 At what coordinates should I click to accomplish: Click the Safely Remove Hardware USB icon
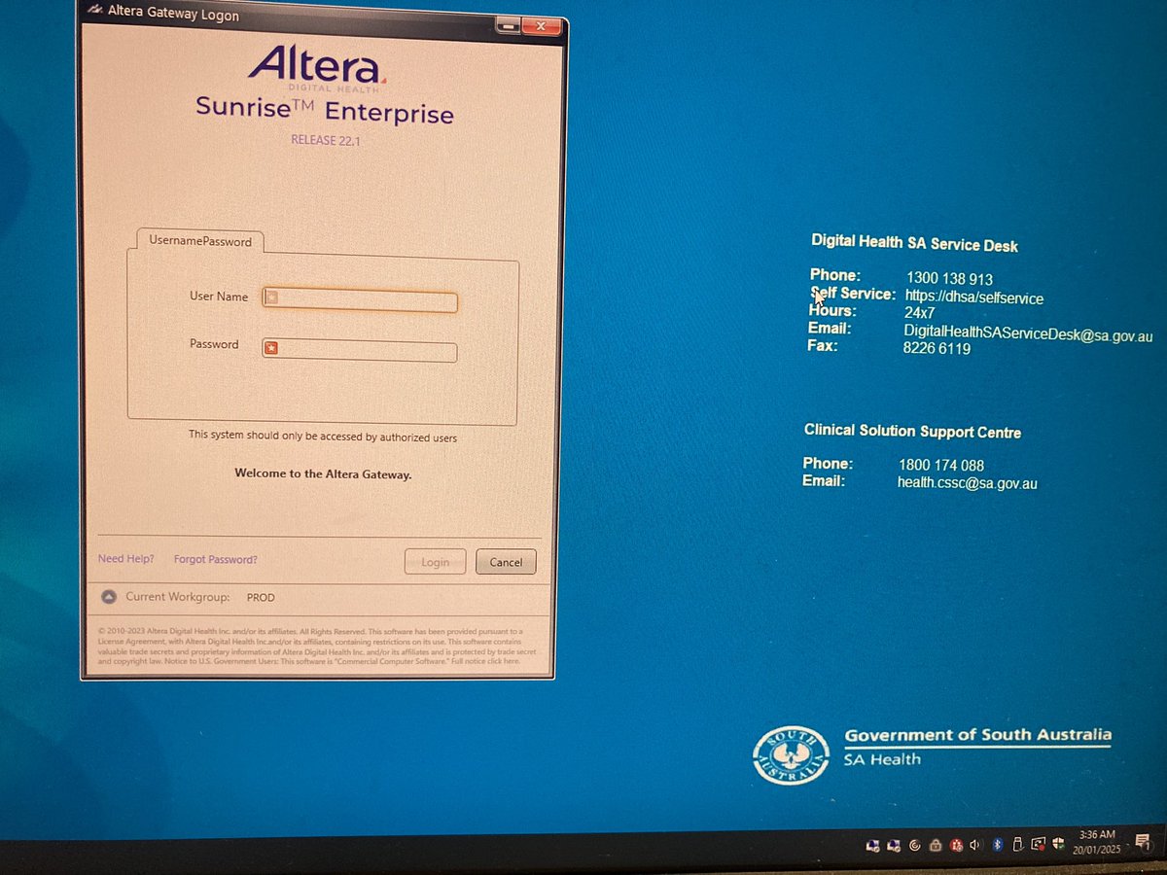[x=1017, y=845]
